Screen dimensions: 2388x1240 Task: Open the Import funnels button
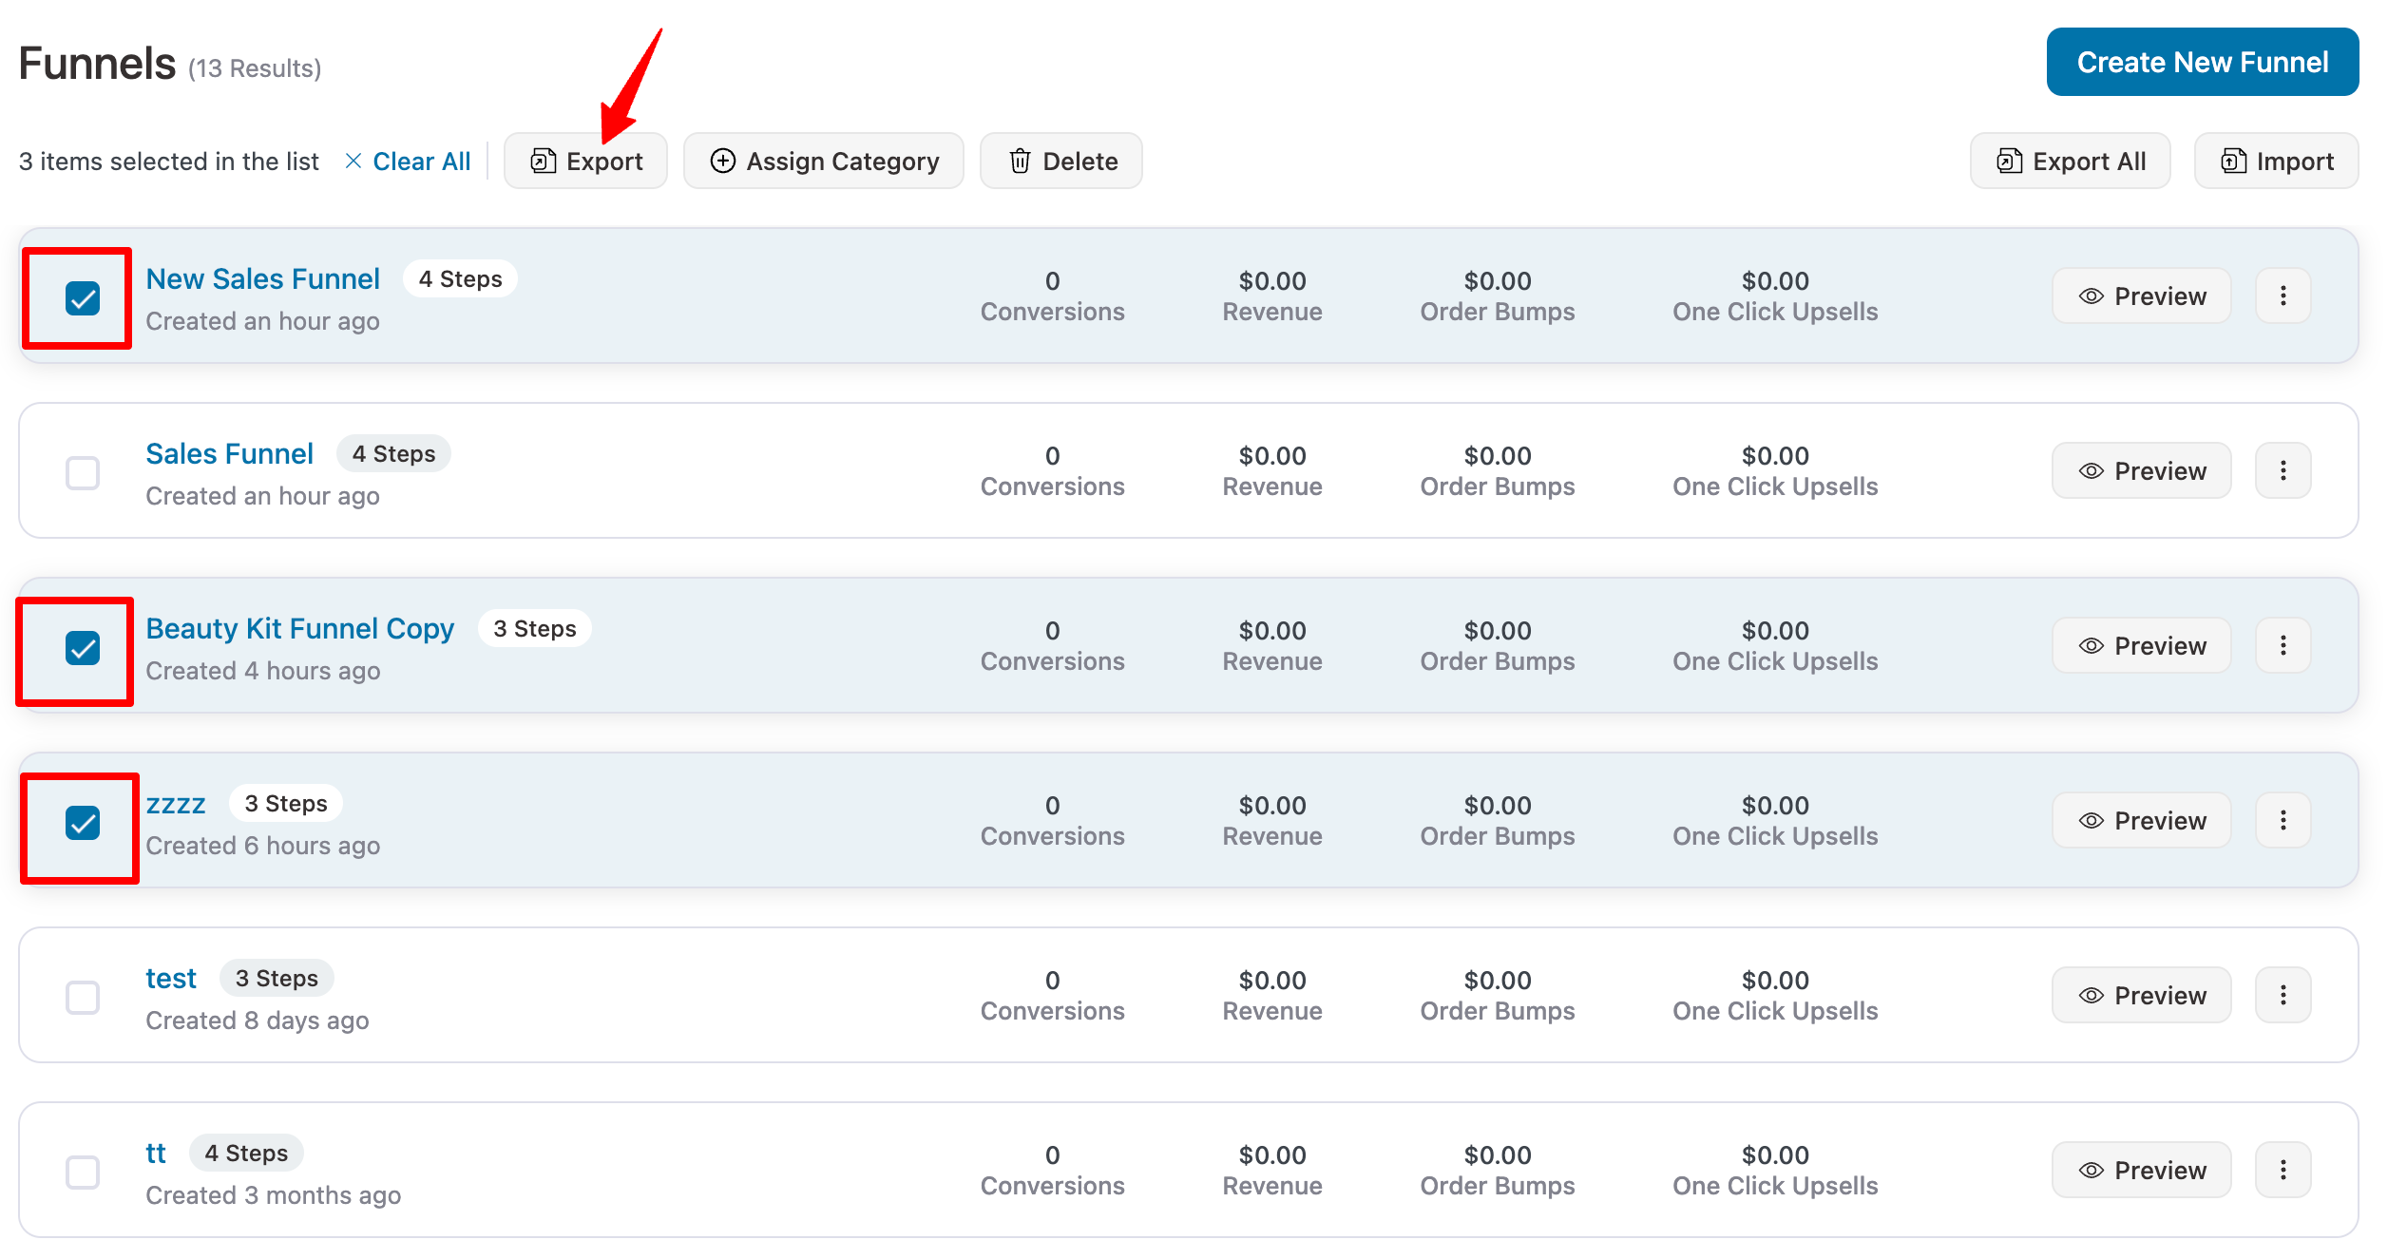[x=2277, y=162]
